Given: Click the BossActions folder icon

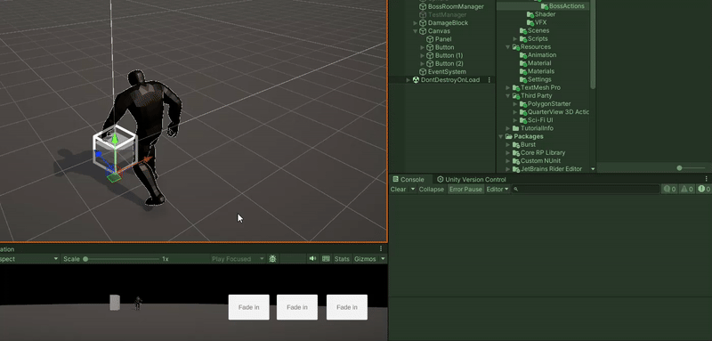Looking at the screenshot, I should pos(545,6).
